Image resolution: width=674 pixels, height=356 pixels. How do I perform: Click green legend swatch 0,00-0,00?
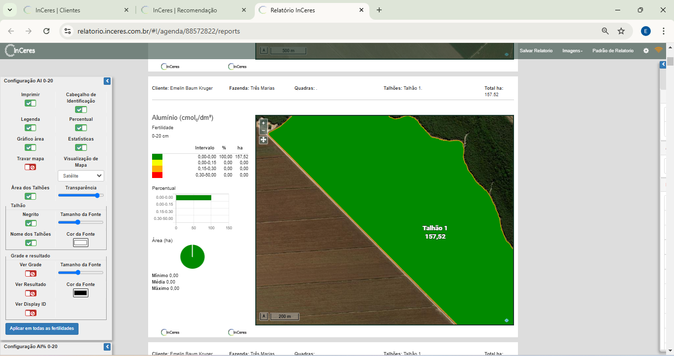coord(157,156)
